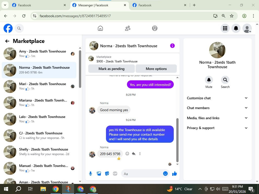
Task: Open Windows taskbar search
Action: pyautogui.click(x=18, y=189)
